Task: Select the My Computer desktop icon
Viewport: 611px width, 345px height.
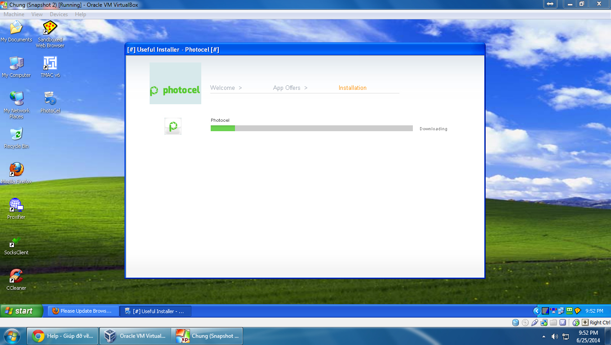Action: pyautogui.click(x=16, y=67)
